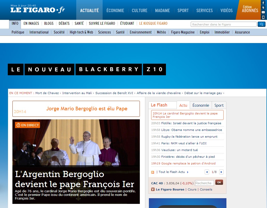Click the envelope newsletter icon

coord(263,12)
